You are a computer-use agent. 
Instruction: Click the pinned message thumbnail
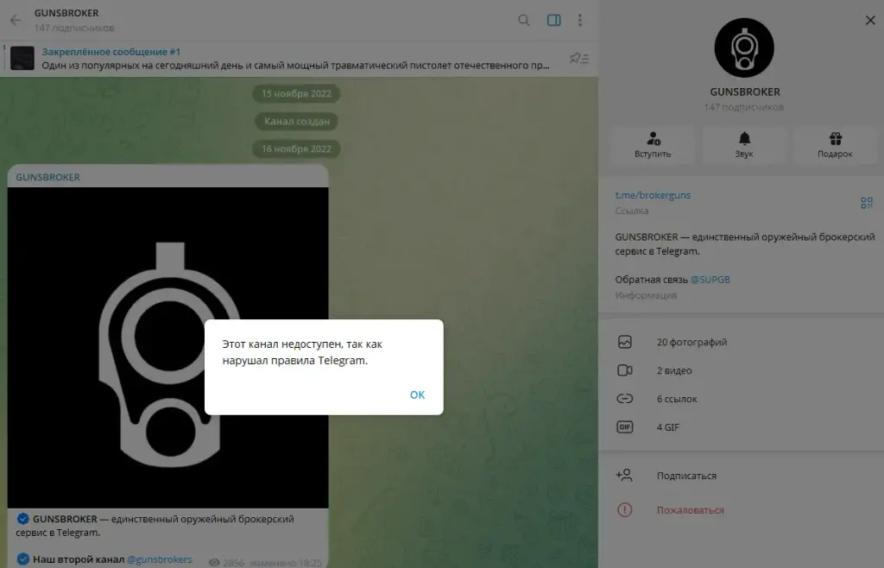coord(22,58)
